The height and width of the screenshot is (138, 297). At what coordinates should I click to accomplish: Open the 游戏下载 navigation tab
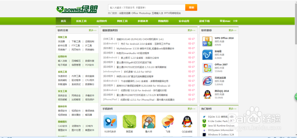pyautogui.click(x=204, y=21)
